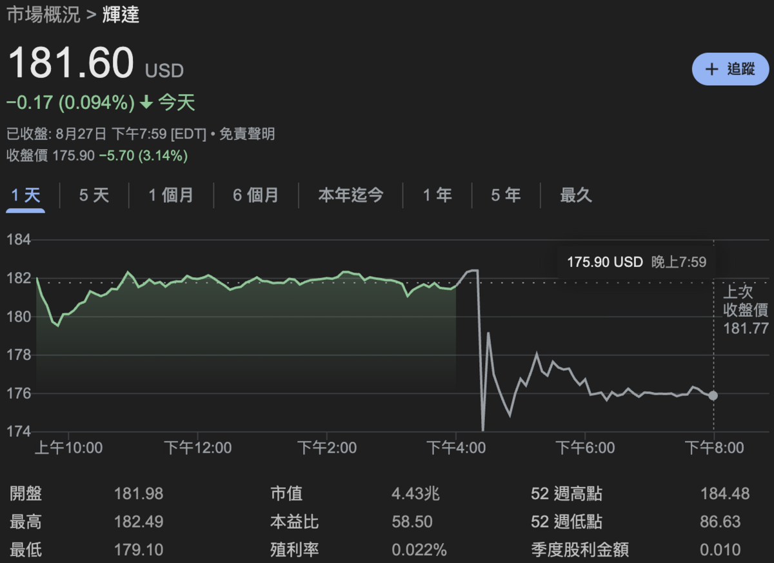774x563 pixels.
Task: Switch to 本年迄今 tab
Action: pos(351,195)
